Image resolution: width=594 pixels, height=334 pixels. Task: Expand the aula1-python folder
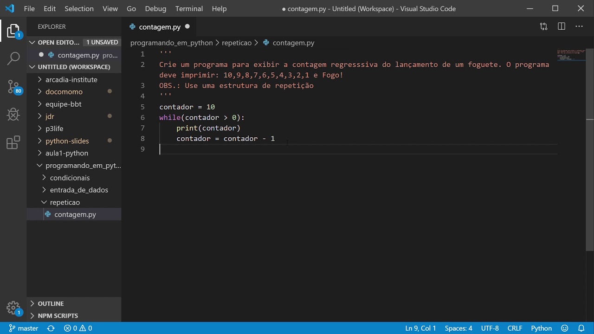66,153
